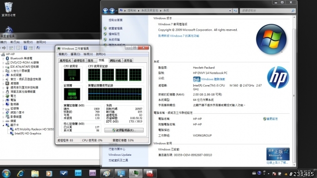The image size is (317, 178).
Task: Click the Action Center flag in system tray
Action: pos(274,174)
